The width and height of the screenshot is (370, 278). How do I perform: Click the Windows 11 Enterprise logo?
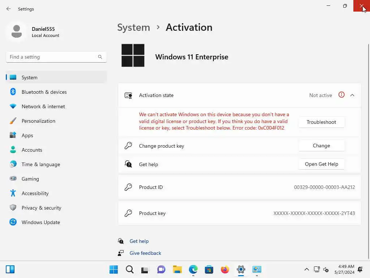point(133,55)
